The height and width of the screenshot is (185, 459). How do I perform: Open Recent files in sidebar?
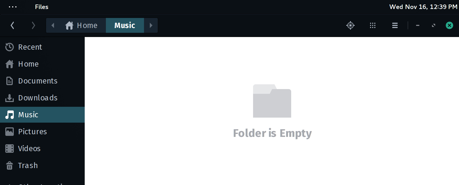pyautogui.click(x=42, y=47)
